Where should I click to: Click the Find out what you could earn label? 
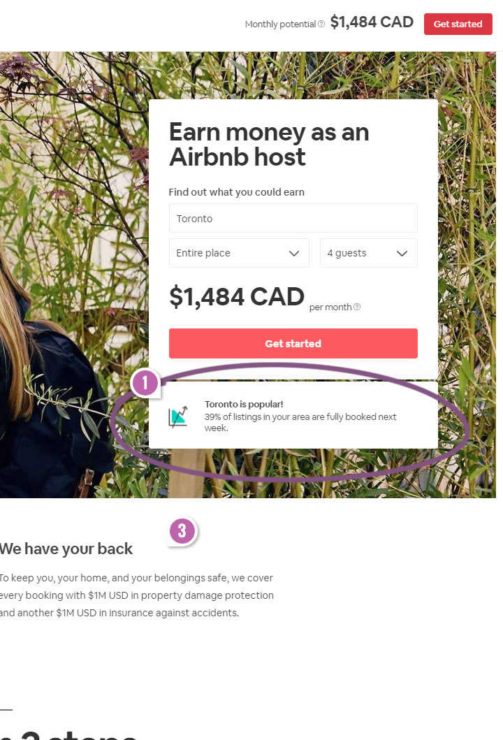pos(237,192)
